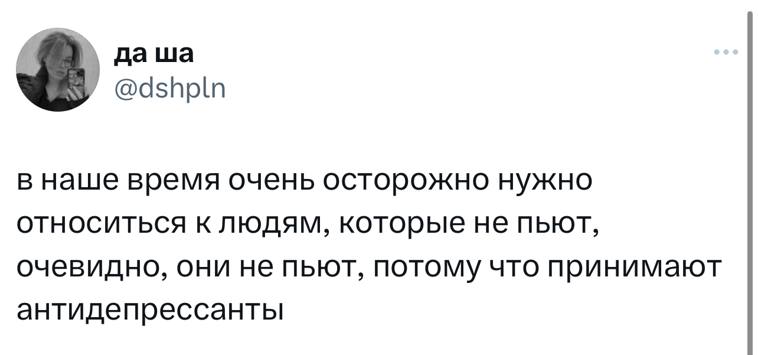Open the three-dot more options menu
Screen dimensions: 758x355
726,53
